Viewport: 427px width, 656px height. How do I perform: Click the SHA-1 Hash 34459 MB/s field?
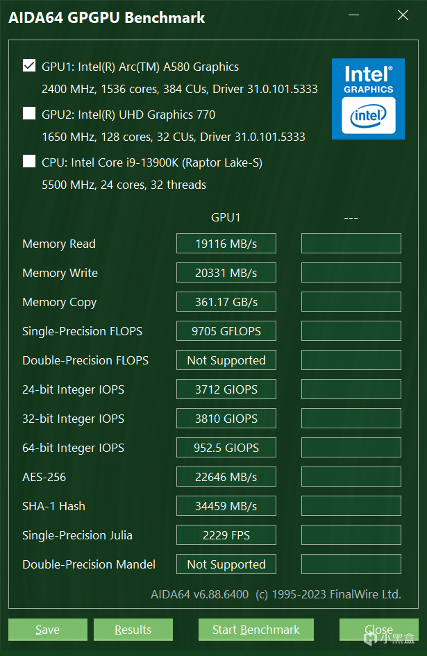tap(226, 506)
